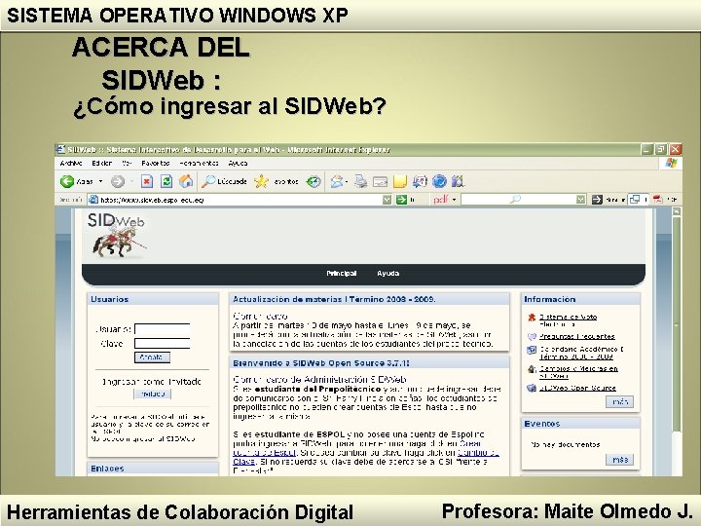Click the Calendario Académico icon
This screenshot has width=701, height=526.
(532, 350)
